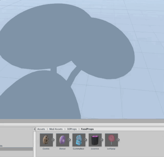The height and width of the screenshot is (157, 164).
Task: Open Mod Assets in the breadcrumb path
Action: pos(56,129)
